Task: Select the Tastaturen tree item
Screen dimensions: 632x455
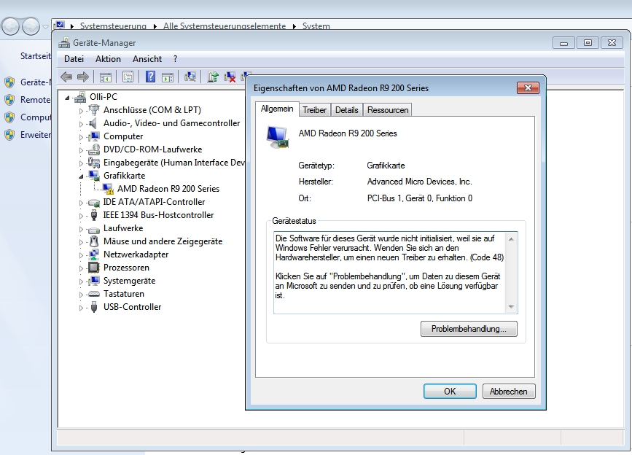Action: (124, 294)
